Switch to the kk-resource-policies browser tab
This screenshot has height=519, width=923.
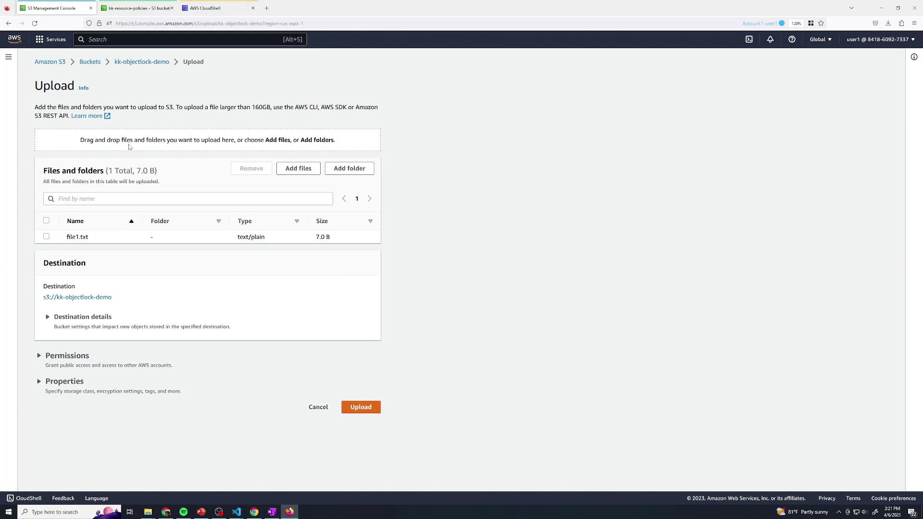pos(137,8)
